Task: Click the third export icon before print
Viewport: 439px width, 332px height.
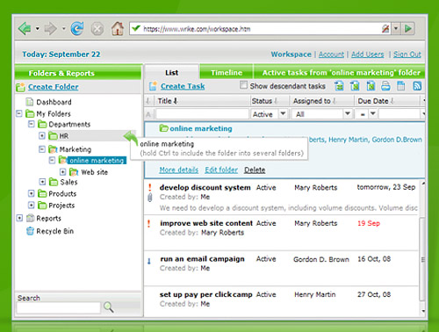Action: tap(371, 86)
